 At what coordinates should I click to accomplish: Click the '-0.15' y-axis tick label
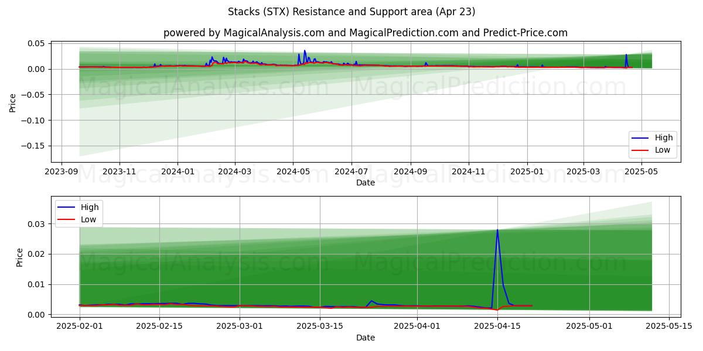tap(34, 146)
